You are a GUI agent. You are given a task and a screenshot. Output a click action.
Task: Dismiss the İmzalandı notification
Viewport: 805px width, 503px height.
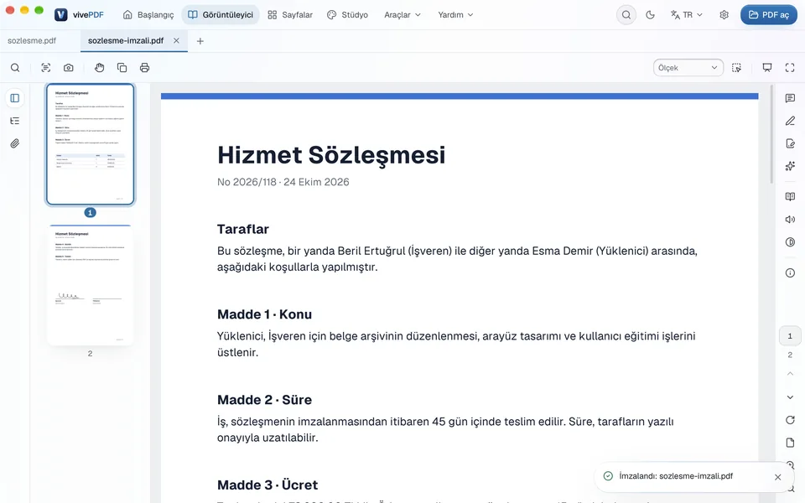(x=778, y=477)
